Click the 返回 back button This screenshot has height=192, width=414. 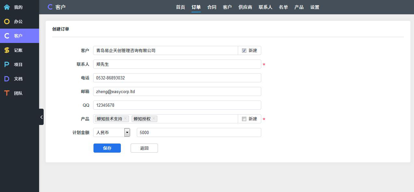(x=144, y=148)
